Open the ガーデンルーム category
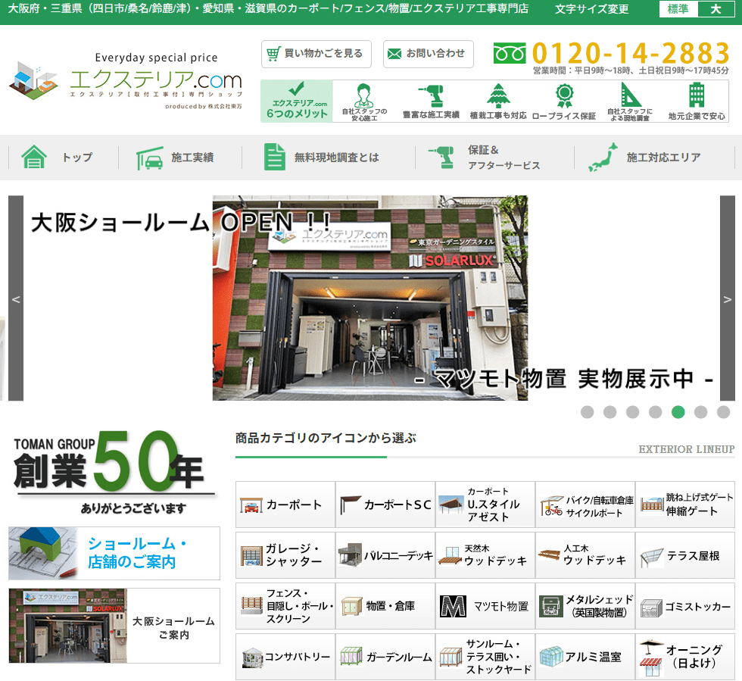 tap(385, 657)
